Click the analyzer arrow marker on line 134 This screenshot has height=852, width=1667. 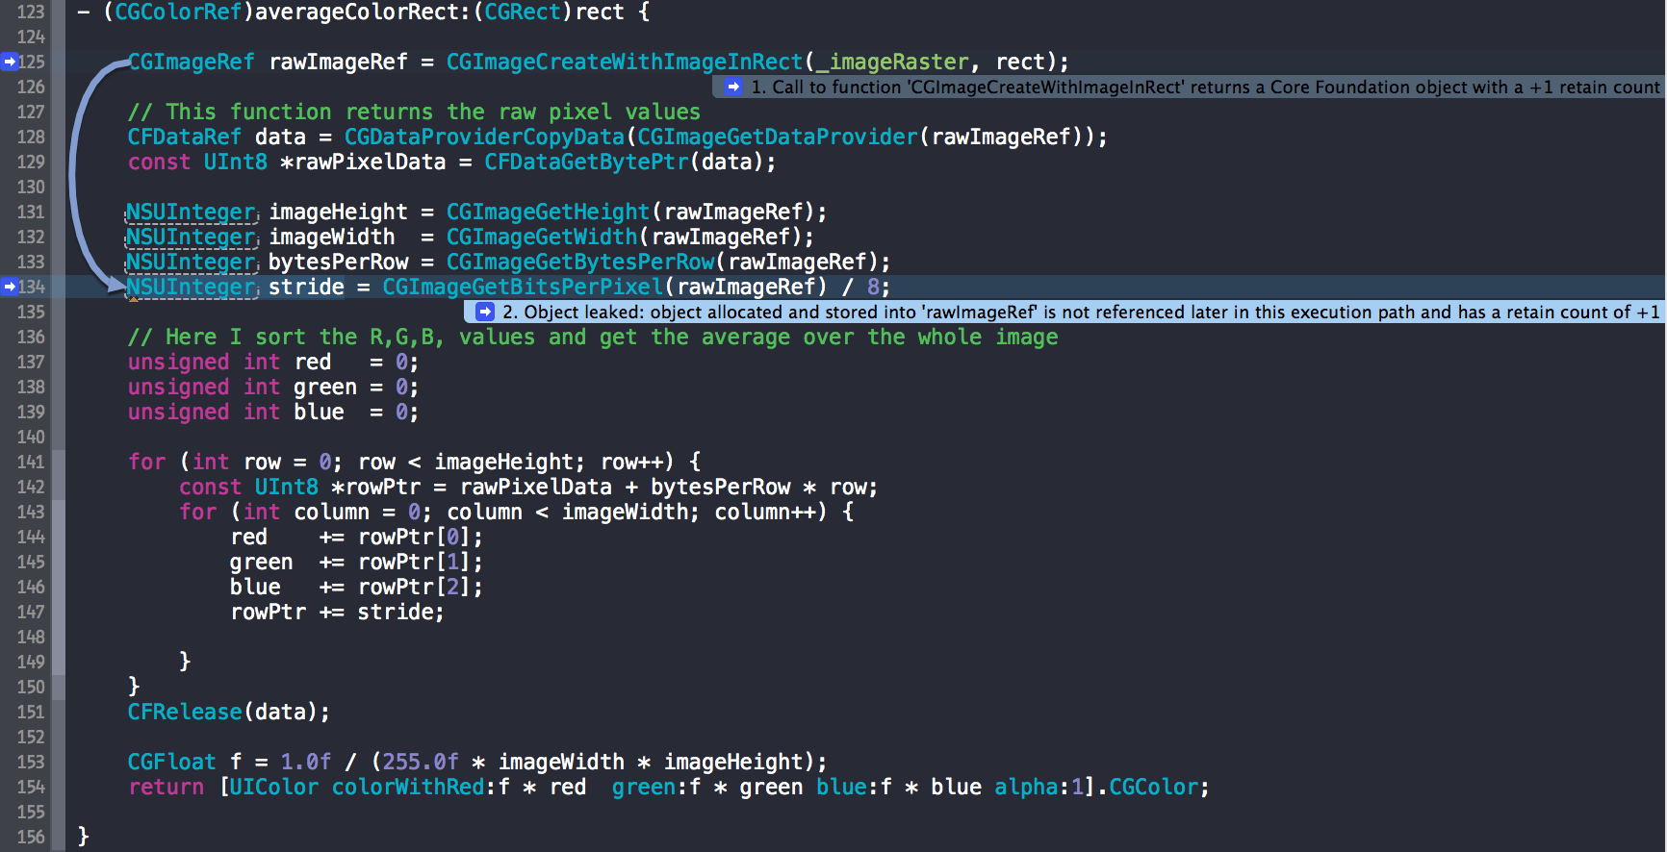coord(10,287)
